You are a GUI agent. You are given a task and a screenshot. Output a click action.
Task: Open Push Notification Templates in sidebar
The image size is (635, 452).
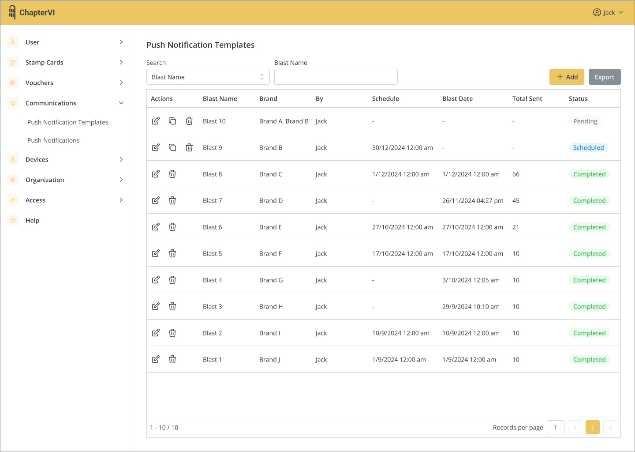(67, 122)
